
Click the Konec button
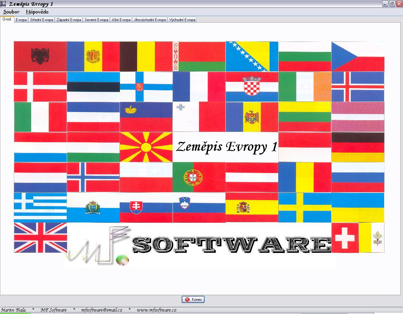click(x=193, y=299)
